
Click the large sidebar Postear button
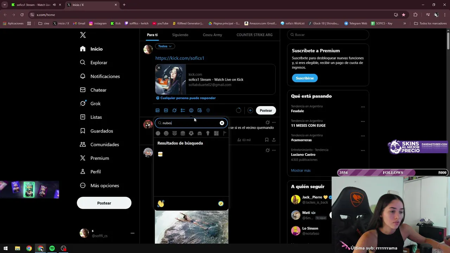tap(104, 203)
